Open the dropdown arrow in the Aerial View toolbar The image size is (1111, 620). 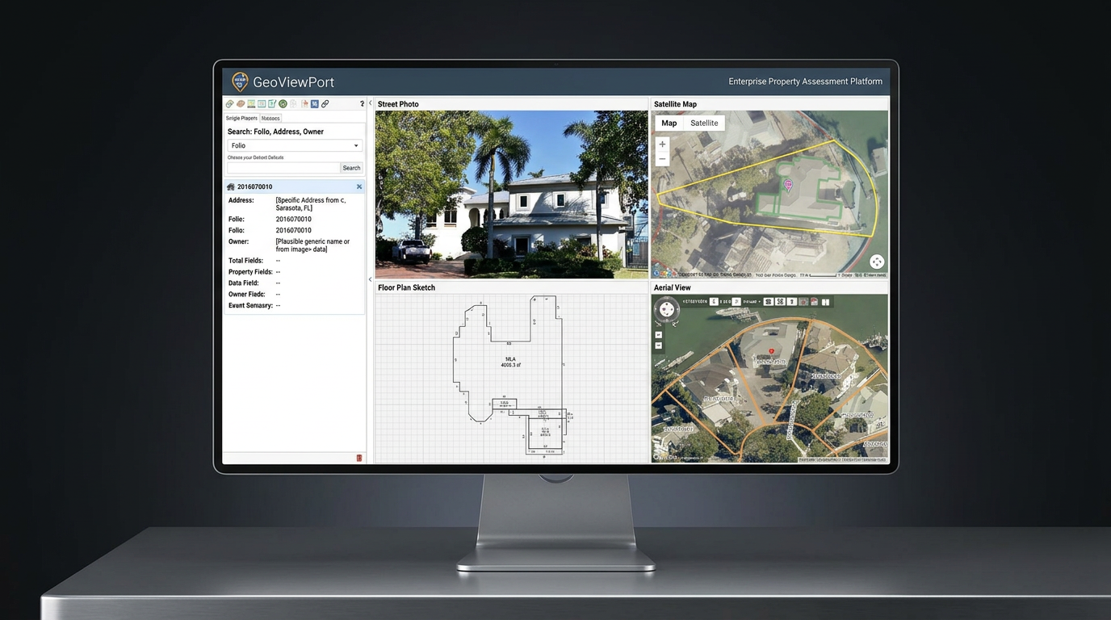[x=760, y=302]
